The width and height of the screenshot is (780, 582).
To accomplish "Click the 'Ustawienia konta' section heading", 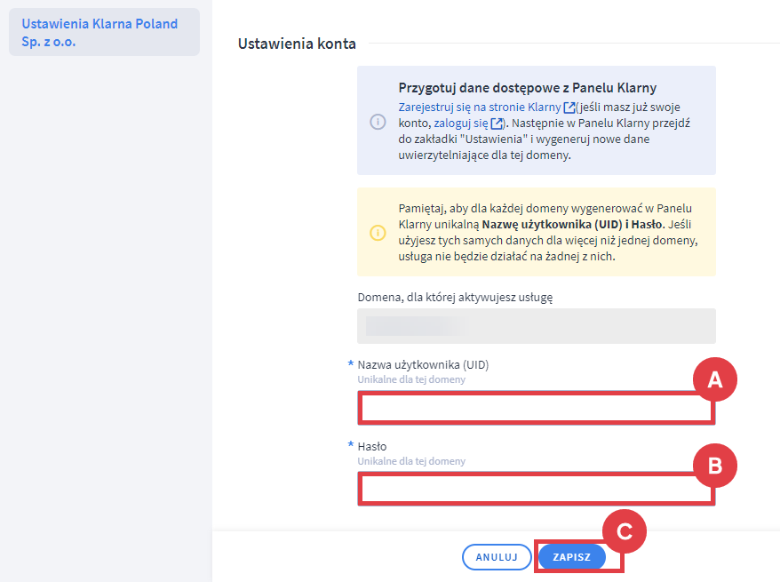I will click(x=297, y=43).
